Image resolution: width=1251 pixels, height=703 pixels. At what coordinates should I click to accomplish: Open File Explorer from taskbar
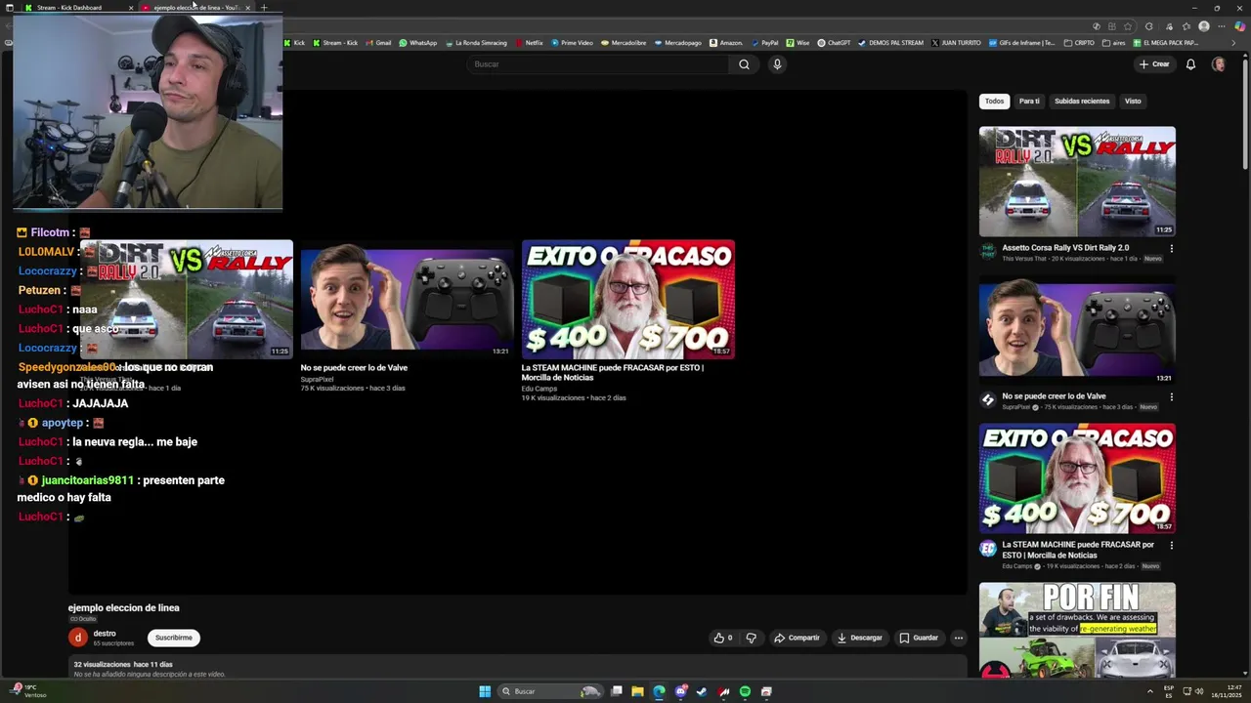click(x=637, y=691)
